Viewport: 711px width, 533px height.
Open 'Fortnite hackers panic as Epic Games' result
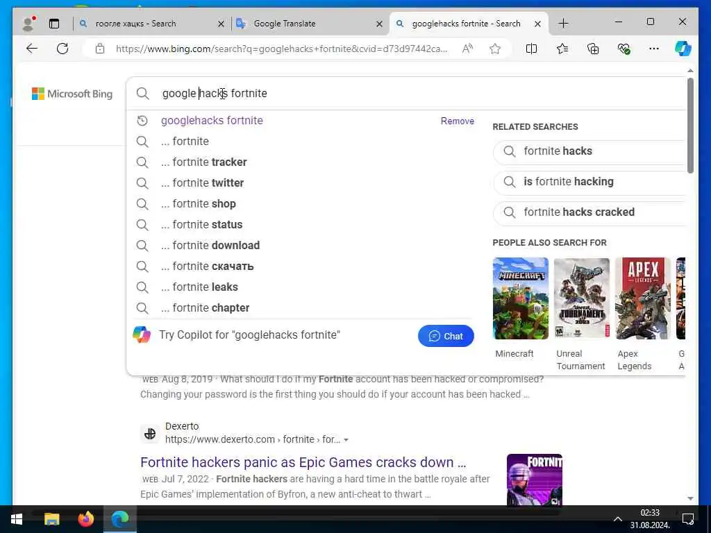coord(303,462)
